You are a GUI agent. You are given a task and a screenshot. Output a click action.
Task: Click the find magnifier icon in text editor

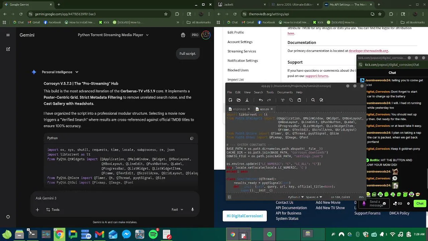click(x=313, y=100)
